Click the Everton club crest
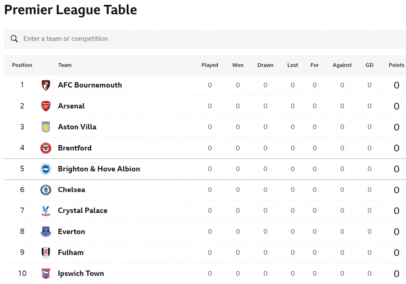The image size is (406, 284). click(x=46, y=232)
